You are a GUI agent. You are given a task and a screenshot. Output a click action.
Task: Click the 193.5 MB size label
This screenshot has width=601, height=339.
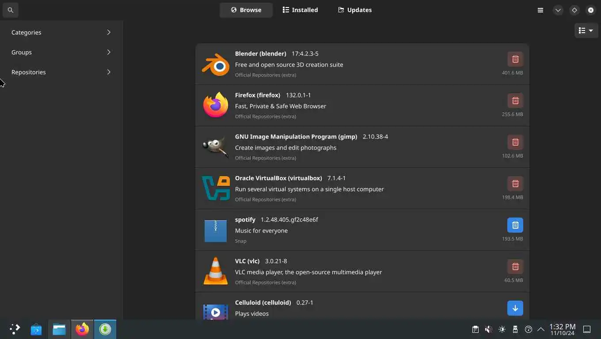pyautogui.click(x=512, y=239)
